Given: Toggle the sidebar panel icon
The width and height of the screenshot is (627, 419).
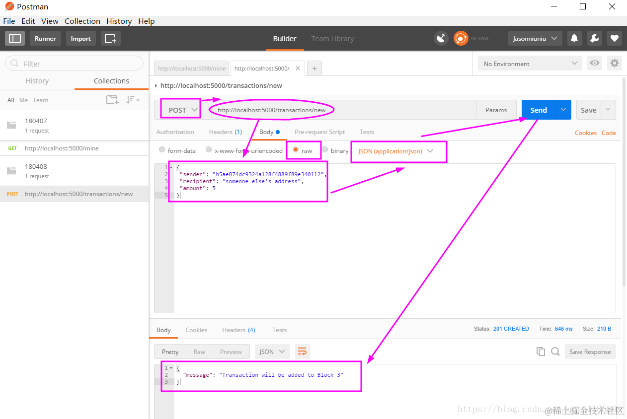Looking at the screenshot, I should [15, 38].
